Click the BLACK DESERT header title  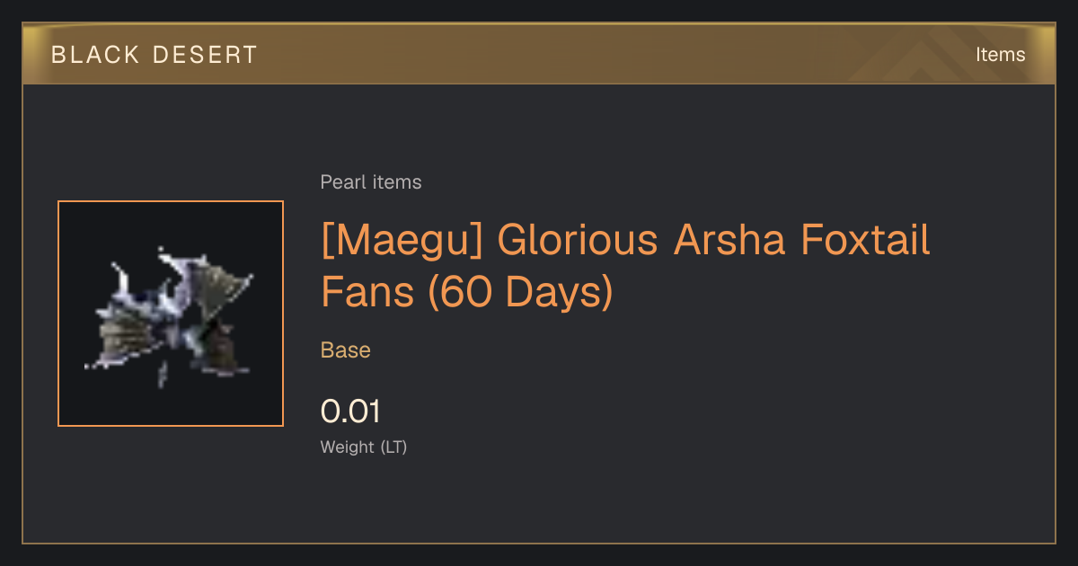click(x=155, y=55)
